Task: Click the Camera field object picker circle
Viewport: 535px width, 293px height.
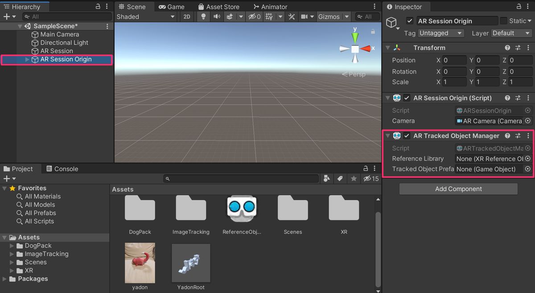Action: (528, 121)
